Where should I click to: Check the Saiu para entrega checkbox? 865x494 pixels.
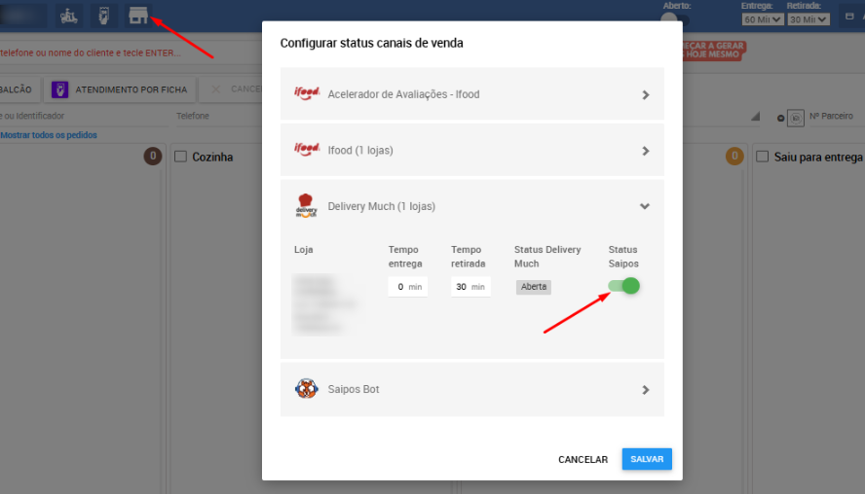click(x=763, y=157)
